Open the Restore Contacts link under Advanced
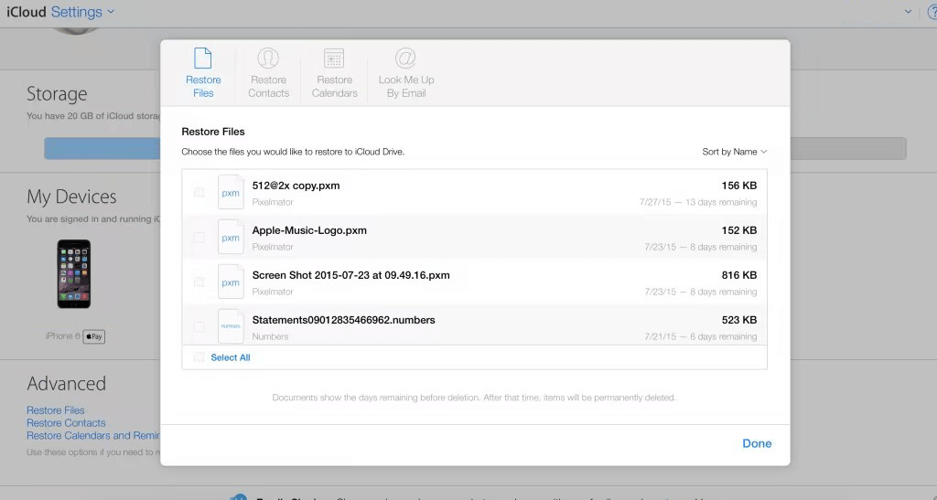This screenshot has width=937, height=500. pos(66,423)
